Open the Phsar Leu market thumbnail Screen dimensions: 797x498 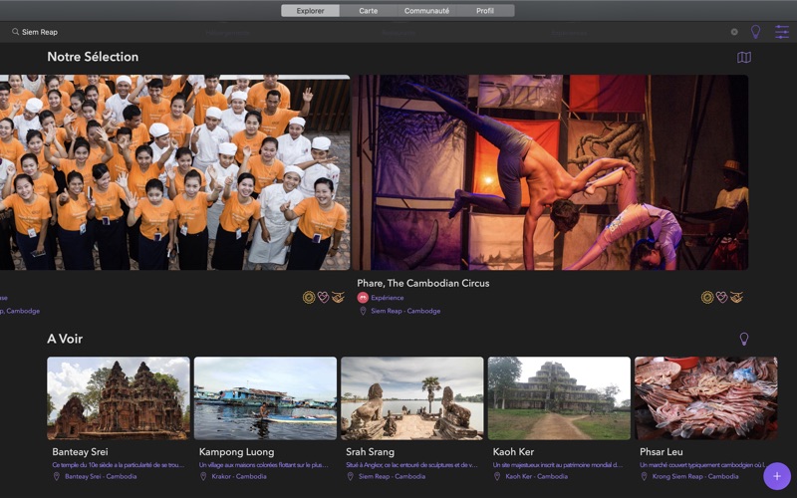706,398
